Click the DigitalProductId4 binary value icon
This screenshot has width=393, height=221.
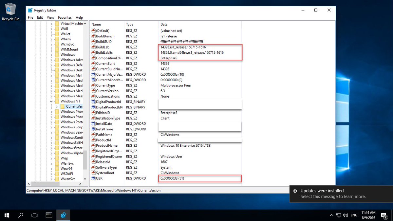pyautogui.click(x=93, y=107)
